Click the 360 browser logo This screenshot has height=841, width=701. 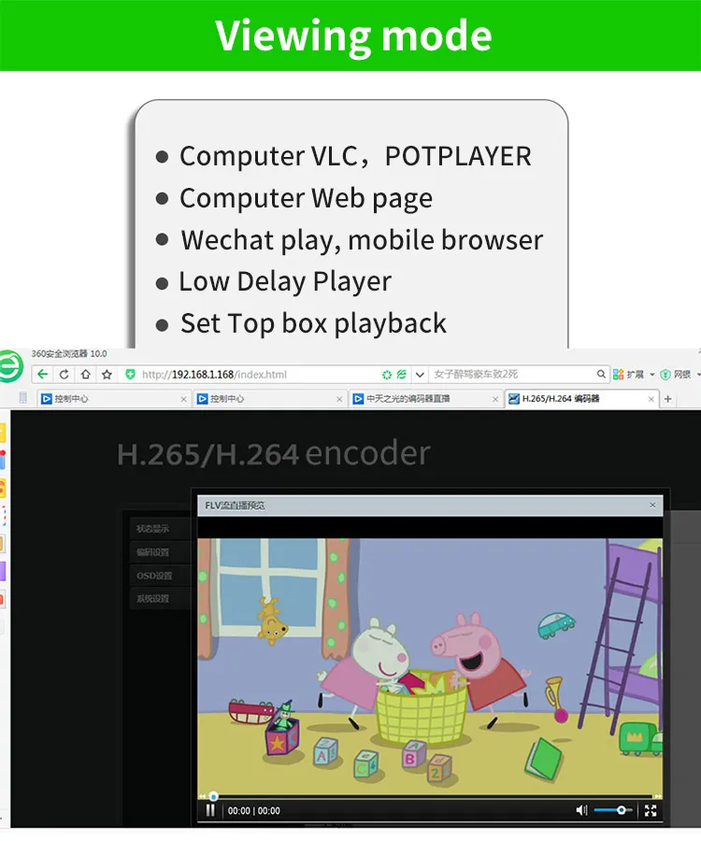click(x=10, y=367)
